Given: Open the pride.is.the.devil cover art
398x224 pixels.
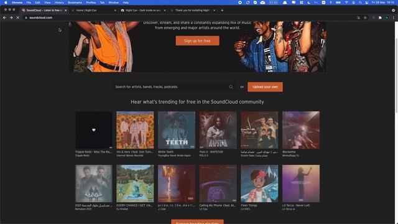Looking at the screenshot, I should [x=177, y=184].
